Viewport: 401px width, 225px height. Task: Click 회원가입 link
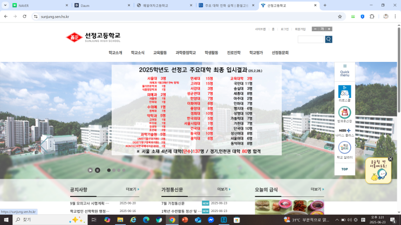click(x=300, y=30)
